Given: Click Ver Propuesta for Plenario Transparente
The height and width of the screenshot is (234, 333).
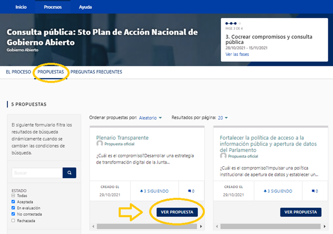Looking at the screenshot, I should (x=177, y=212).
